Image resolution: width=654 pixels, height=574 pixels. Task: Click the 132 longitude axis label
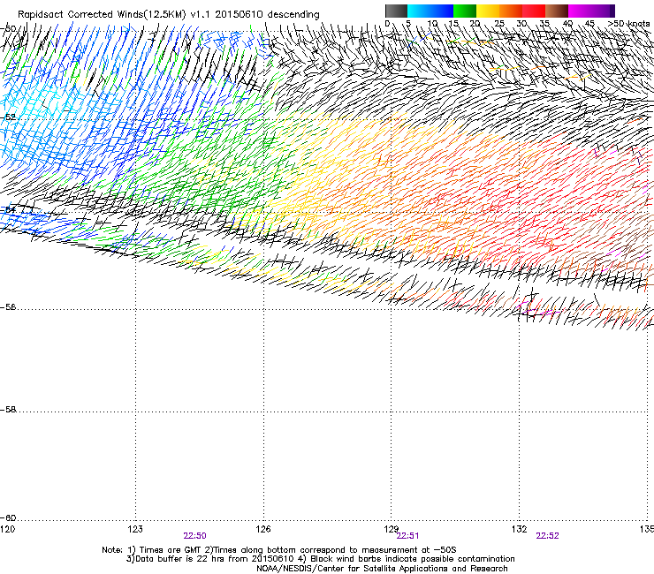point(519,529)
